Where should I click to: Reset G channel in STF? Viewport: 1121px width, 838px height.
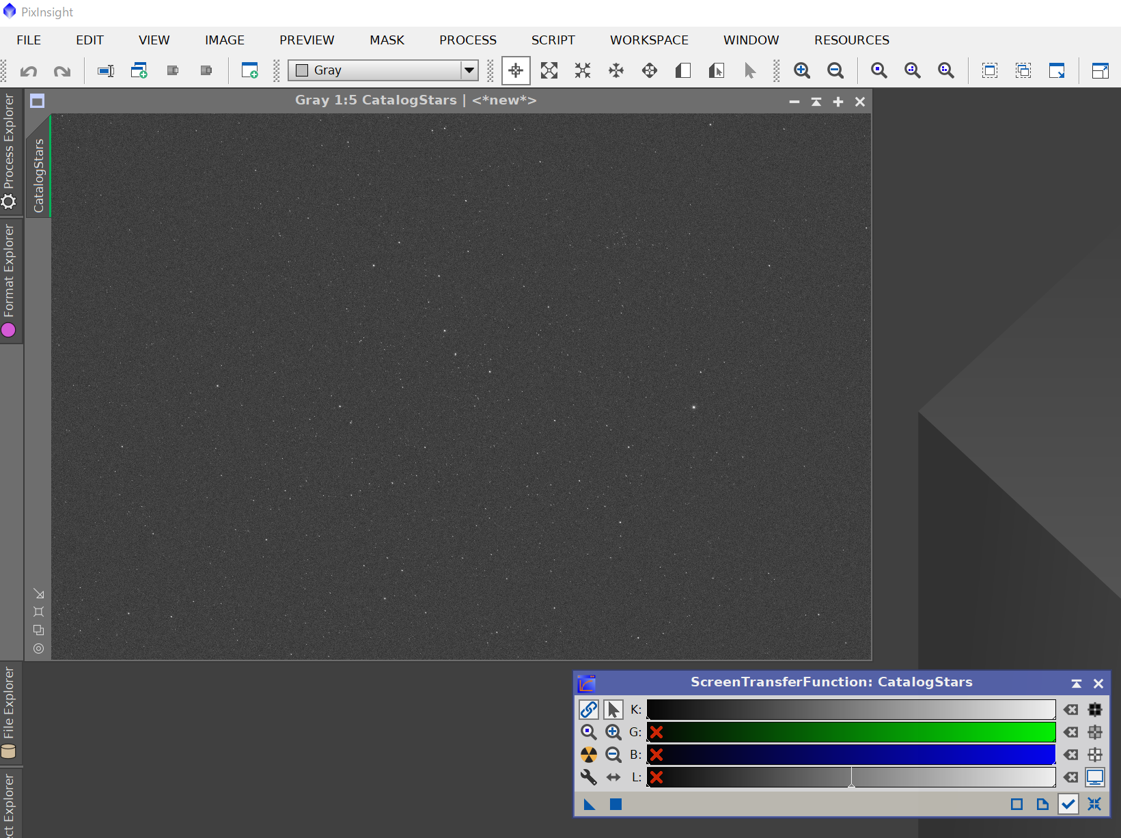pyautogui.click(x=1071, y=732)
